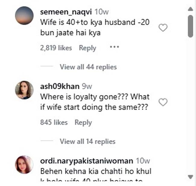Expand View all 14 replies

[x=87, y=141]
